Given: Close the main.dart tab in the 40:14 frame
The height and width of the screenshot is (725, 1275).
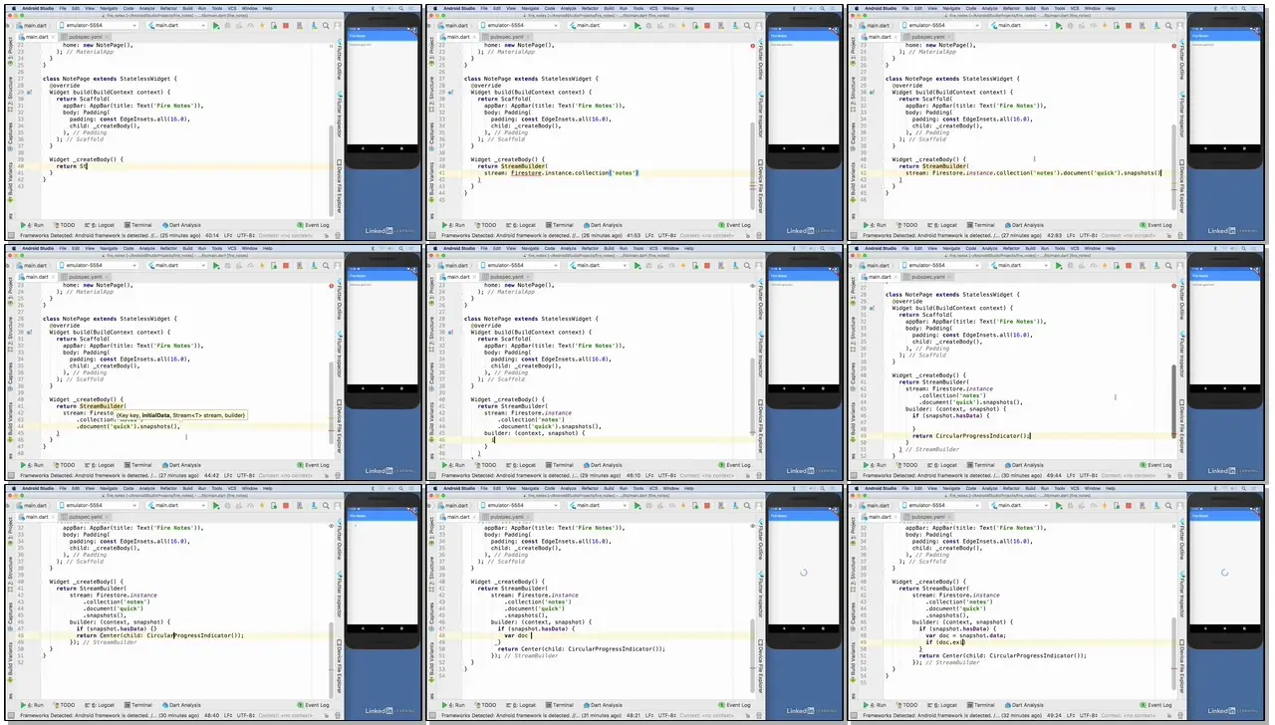Looking at the screenshot, I should pyautogui.click(x=53, y=37).
